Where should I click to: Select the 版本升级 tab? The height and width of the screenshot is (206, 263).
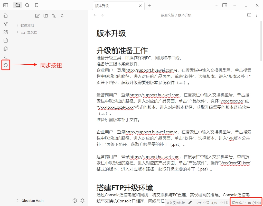[113, 6]
